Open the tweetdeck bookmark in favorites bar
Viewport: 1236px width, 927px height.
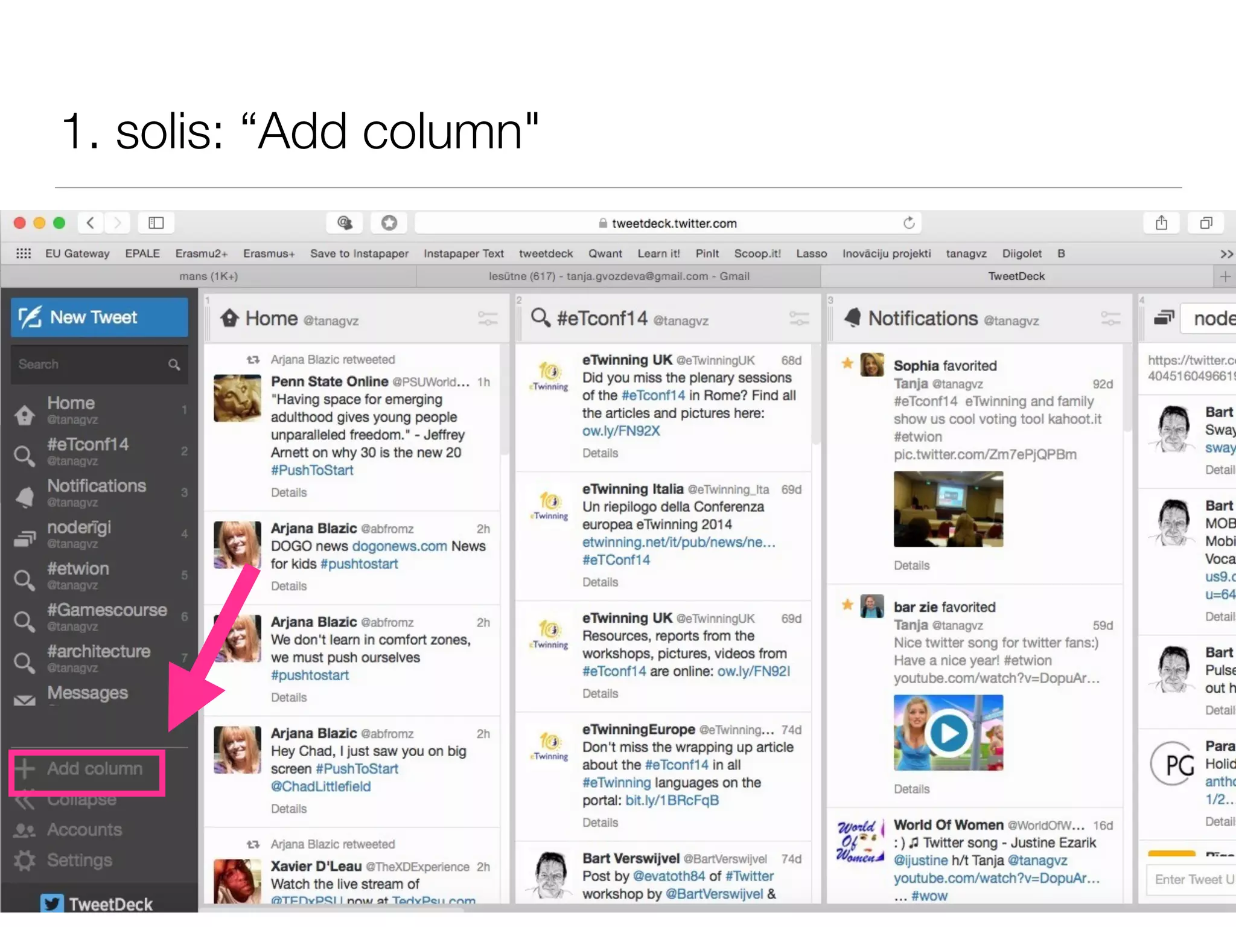(545, 253)
